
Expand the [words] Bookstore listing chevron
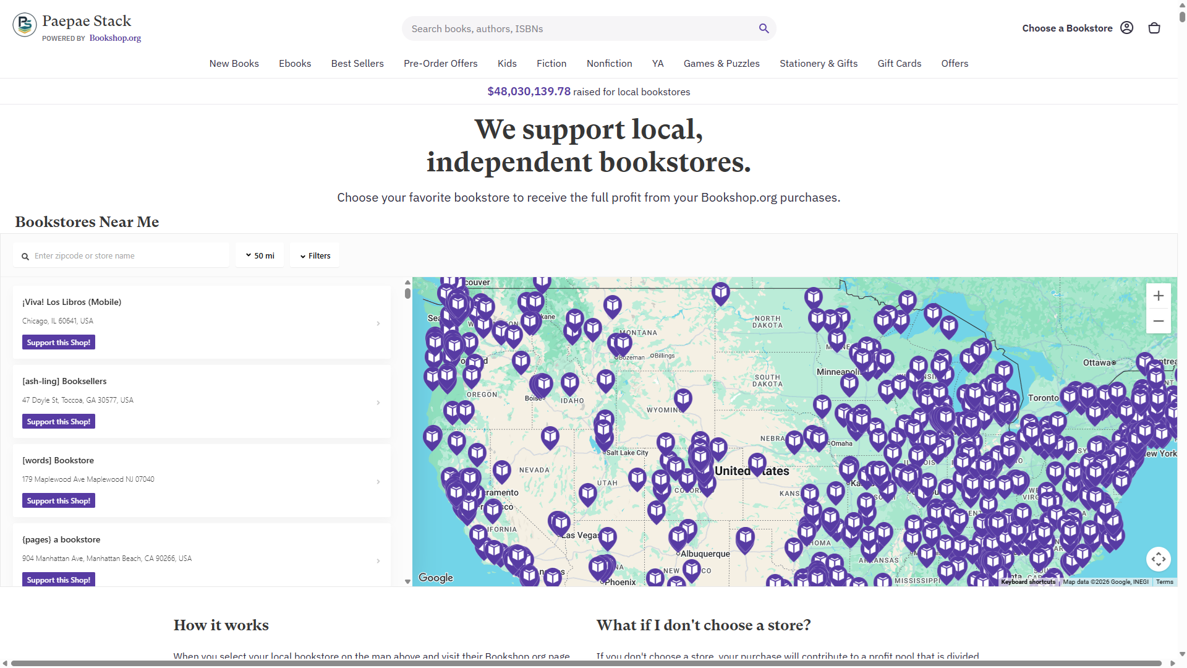pos(378,482)
